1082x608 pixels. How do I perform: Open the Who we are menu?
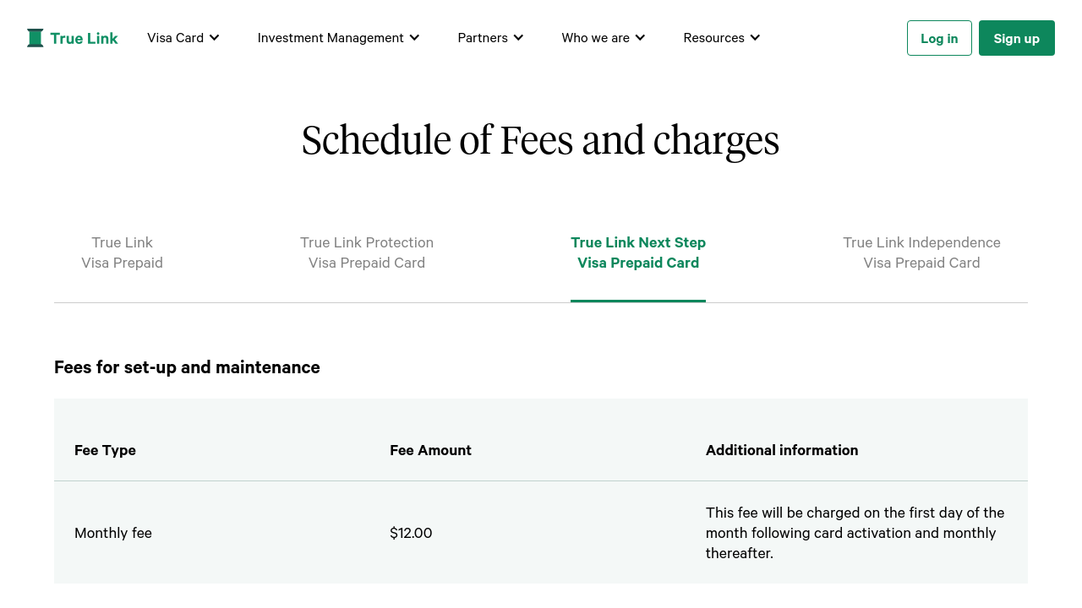pos(595,38)
